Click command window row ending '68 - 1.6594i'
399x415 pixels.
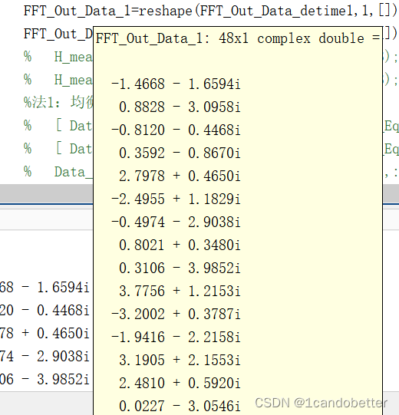tap(45, 288)
